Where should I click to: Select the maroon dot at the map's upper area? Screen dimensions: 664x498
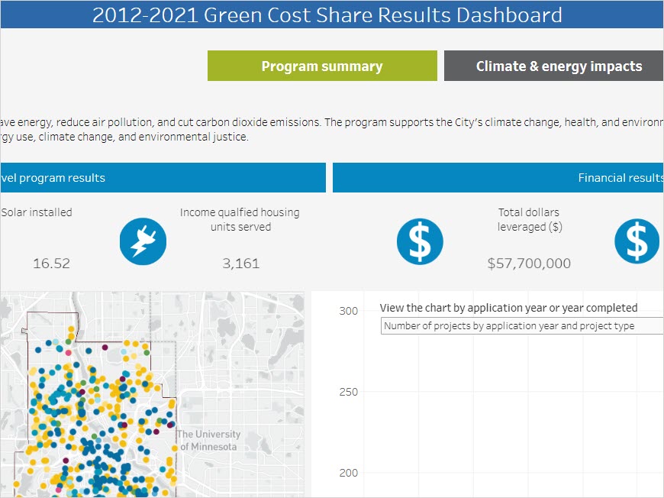pos(105,347)
